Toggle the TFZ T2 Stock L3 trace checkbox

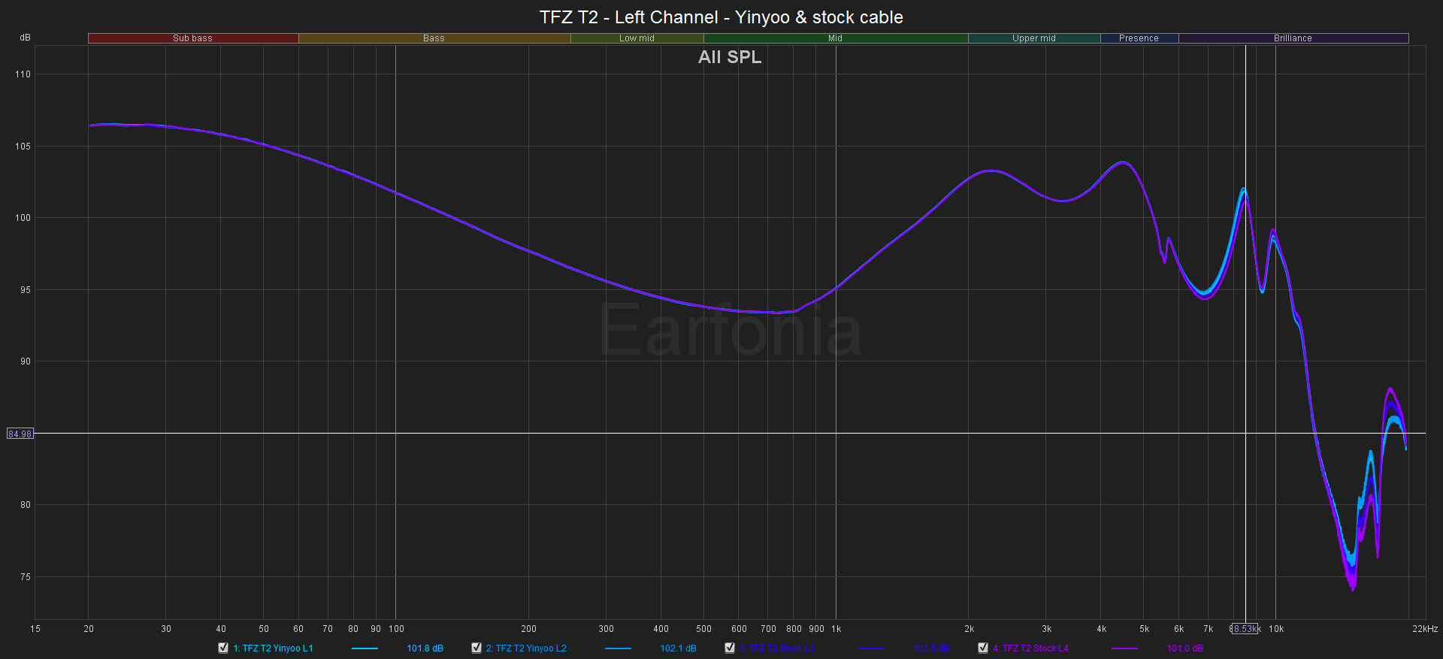pos(730,648)
